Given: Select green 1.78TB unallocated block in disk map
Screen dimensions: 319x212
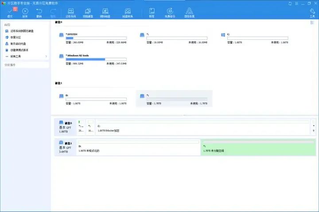Looking at the screenshot, I should pos(258,147).
